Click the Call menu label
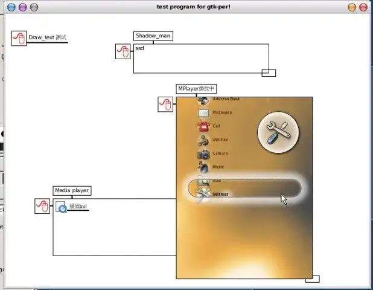 216,126
